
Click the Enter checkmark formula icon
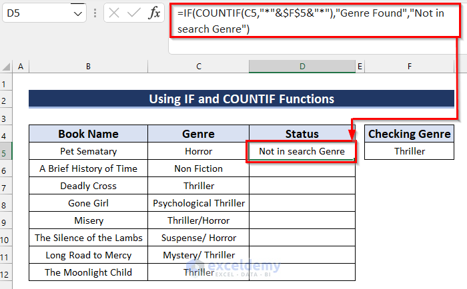click(133, 13)
